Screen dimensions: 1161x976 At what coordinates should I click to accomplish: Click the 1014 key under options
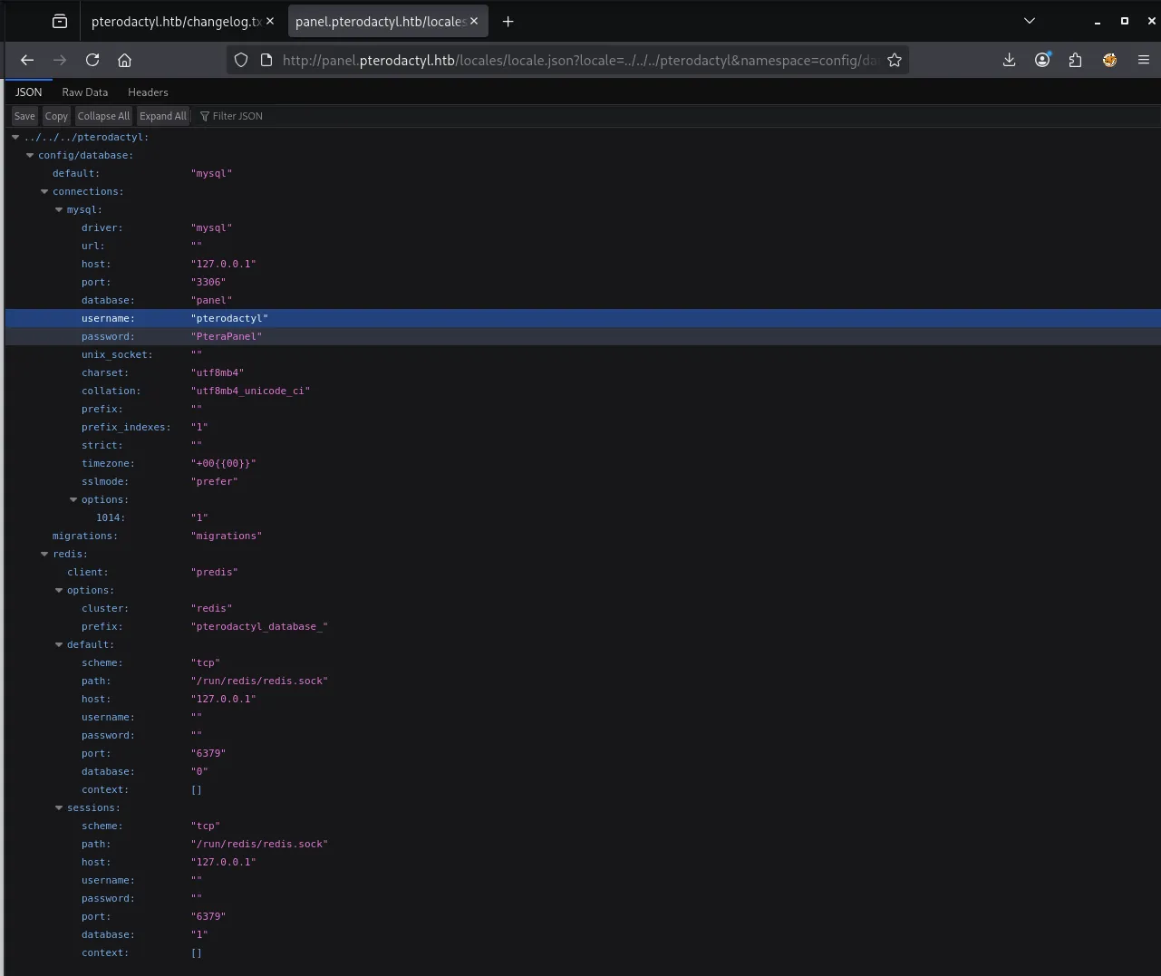click(111, 517)
